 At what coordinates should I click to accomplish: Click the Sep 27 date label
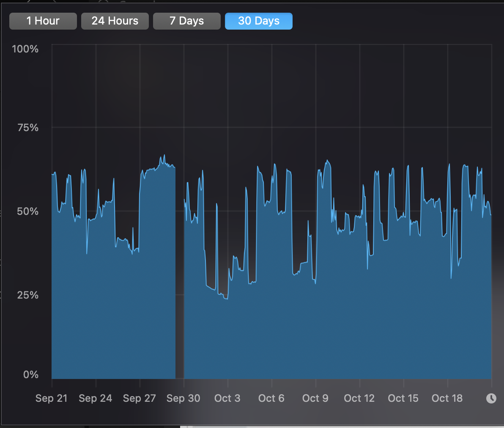[140, 398]
